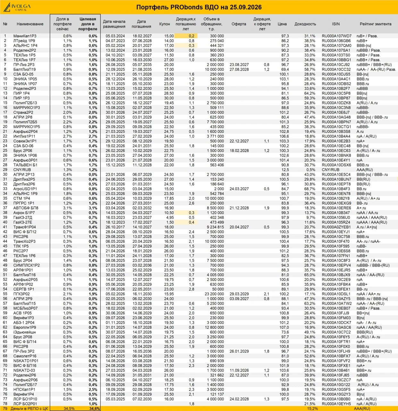
Task: Click the "Объем в обращении" column header
Action: tap(212, 24)
